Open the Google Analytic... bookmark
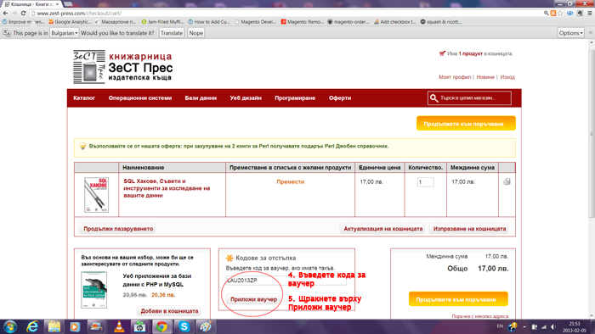The height and width of the screenshot is (334, 595). pos(70,22)
